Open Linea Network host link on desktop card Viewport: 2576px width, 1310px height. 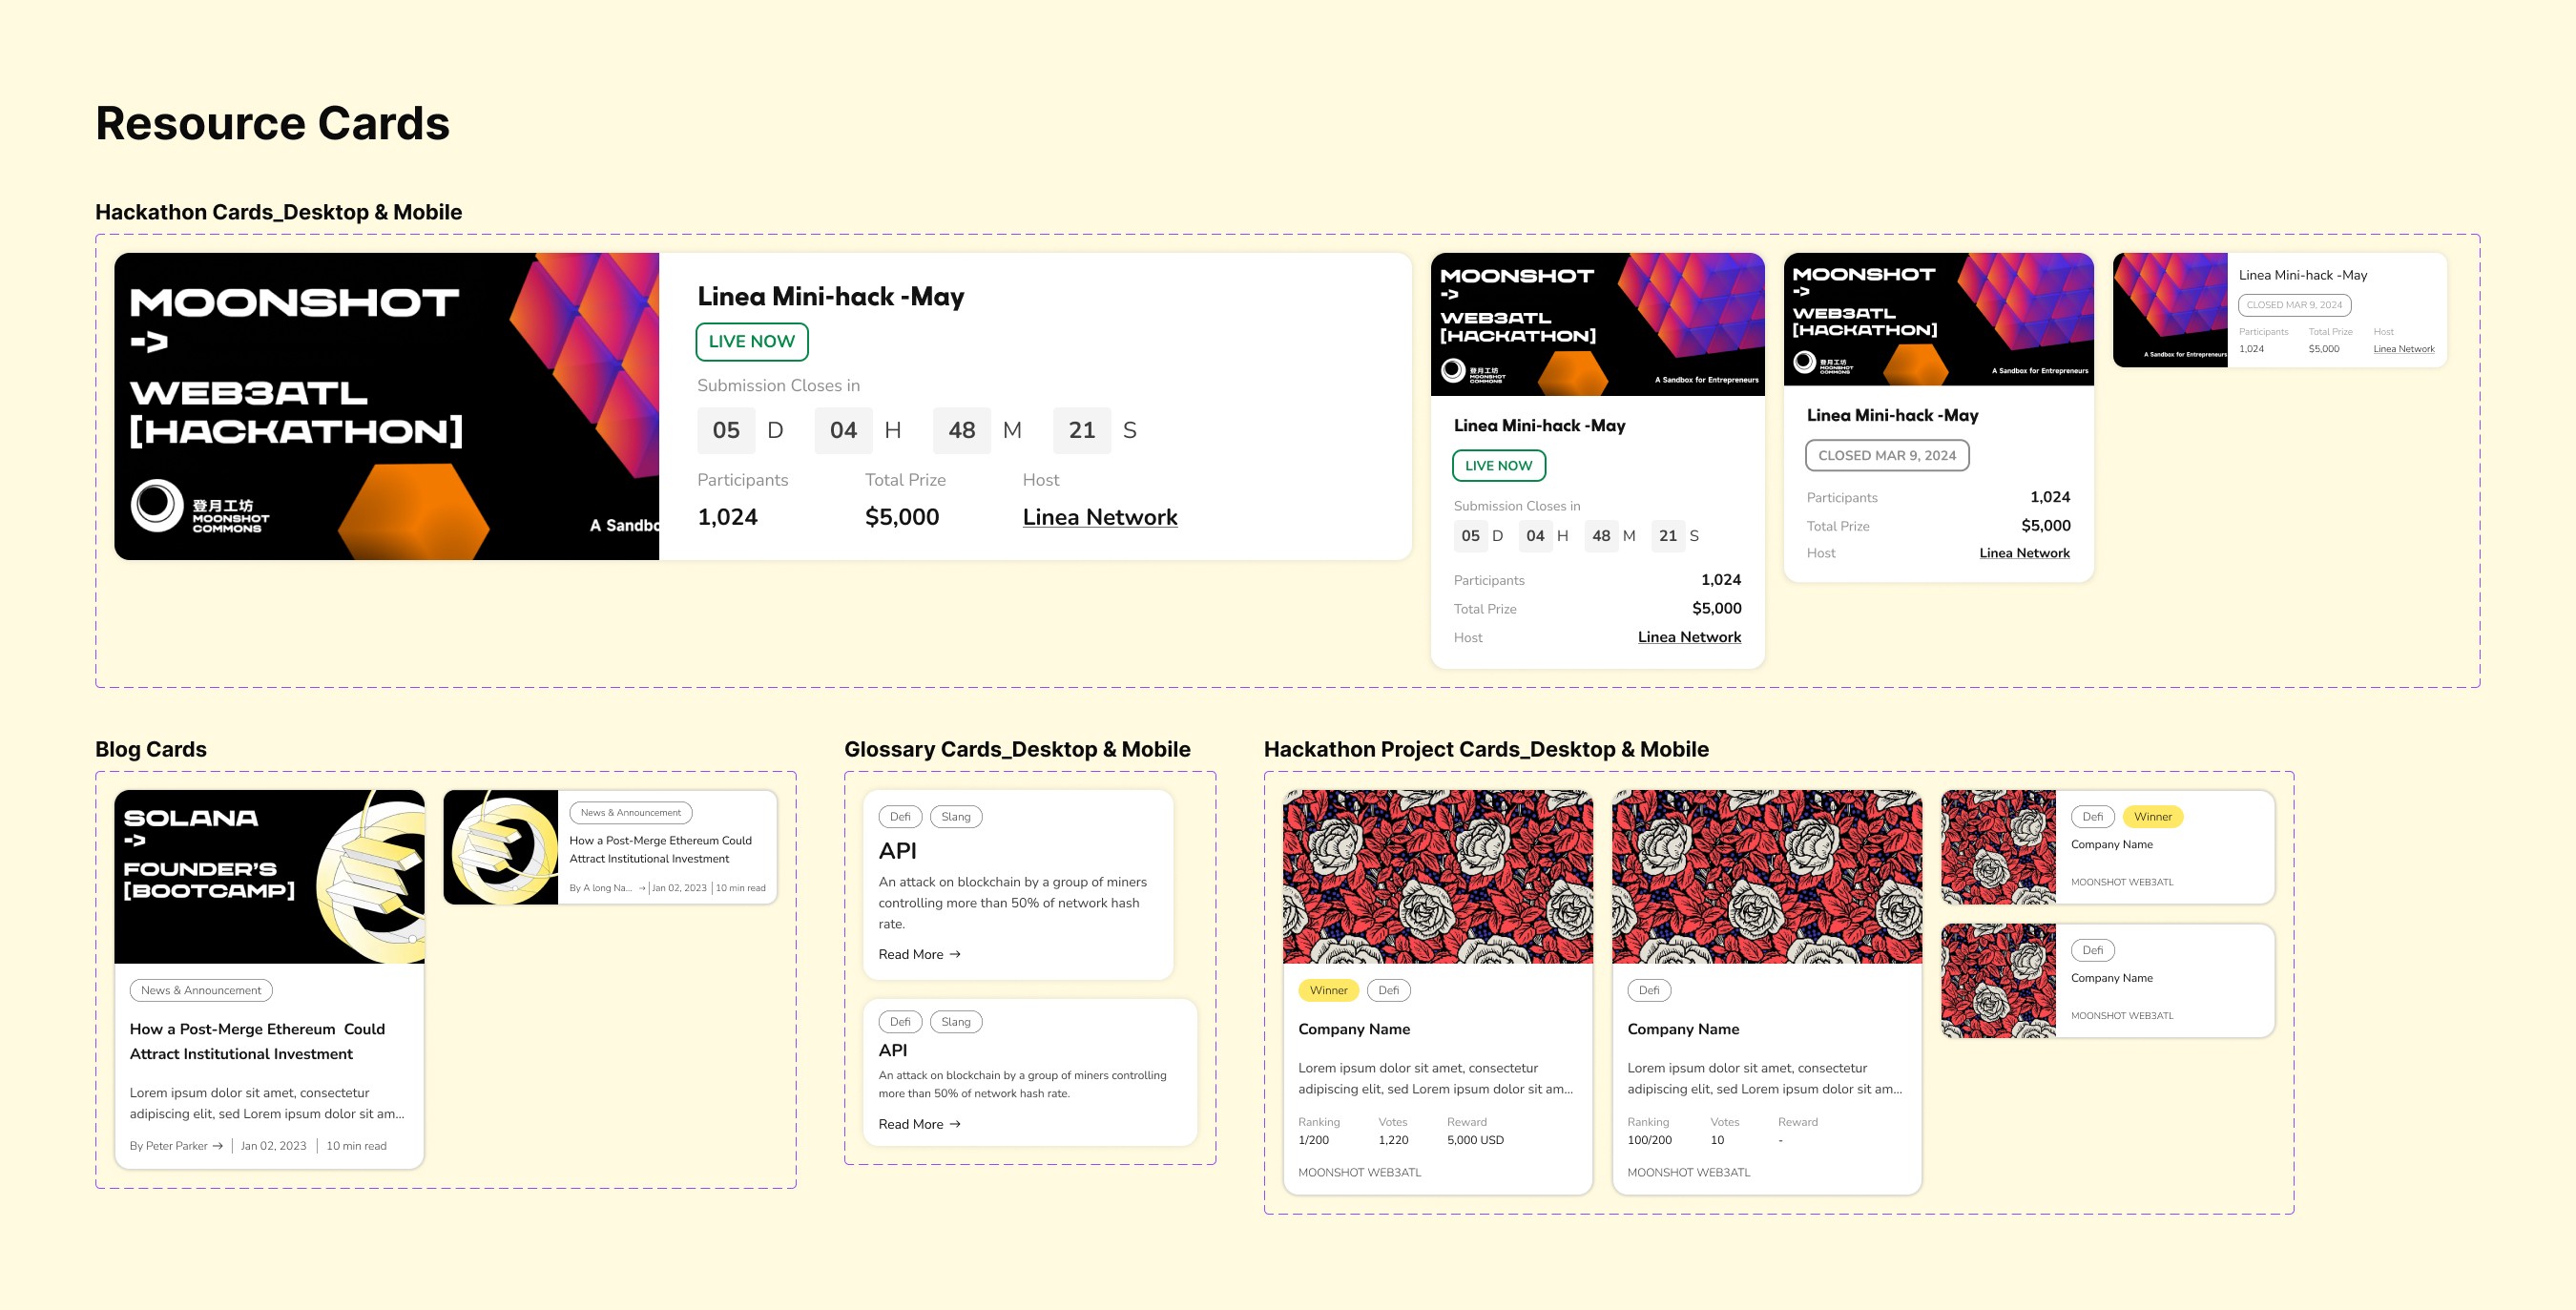click(x=1099, y=517)
